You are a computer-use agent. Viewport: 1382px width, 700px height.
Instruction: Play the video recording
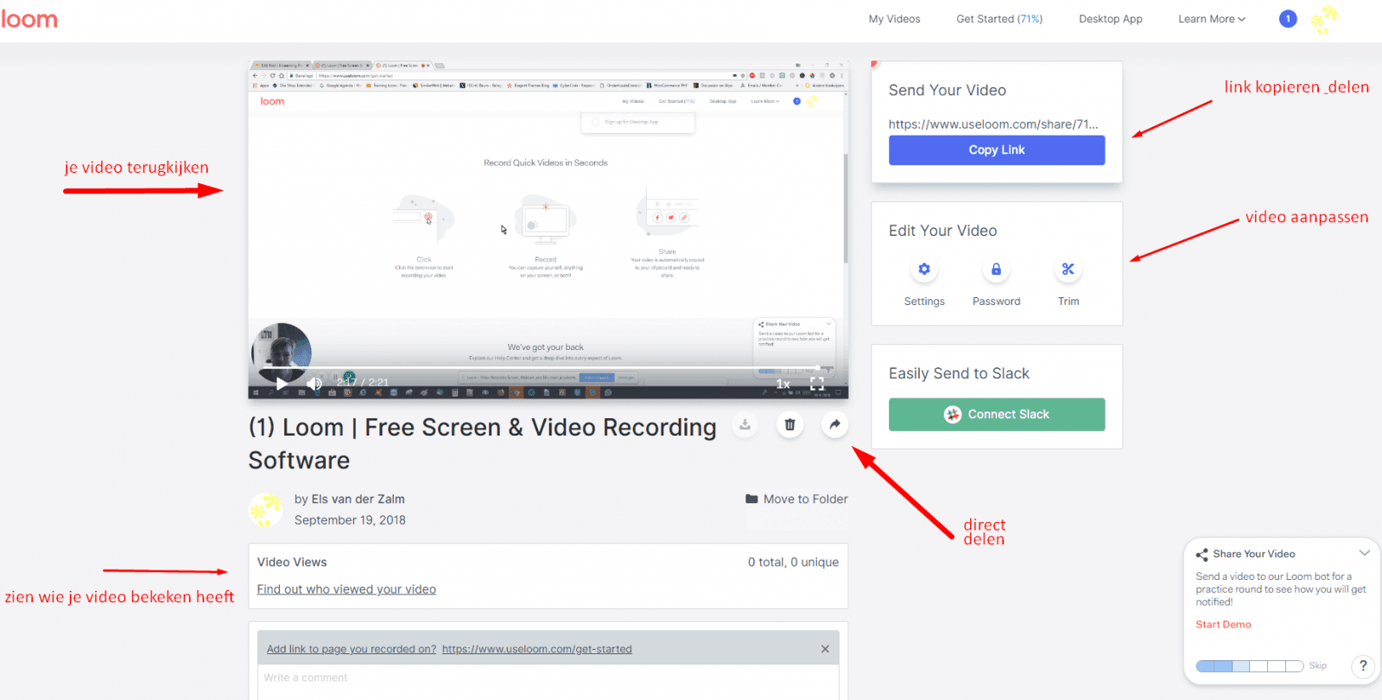(x=282, y=383)
